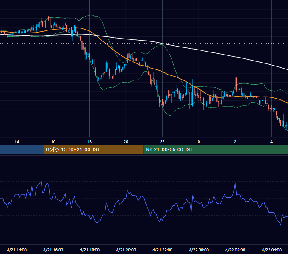The height and width of the screenshot is (254, 288).
Task: Select the ロンドン 15:30-21:00 JST session band
Action: click(93, 149)
